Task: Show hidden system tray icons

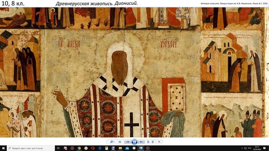Action: [242, 148]
